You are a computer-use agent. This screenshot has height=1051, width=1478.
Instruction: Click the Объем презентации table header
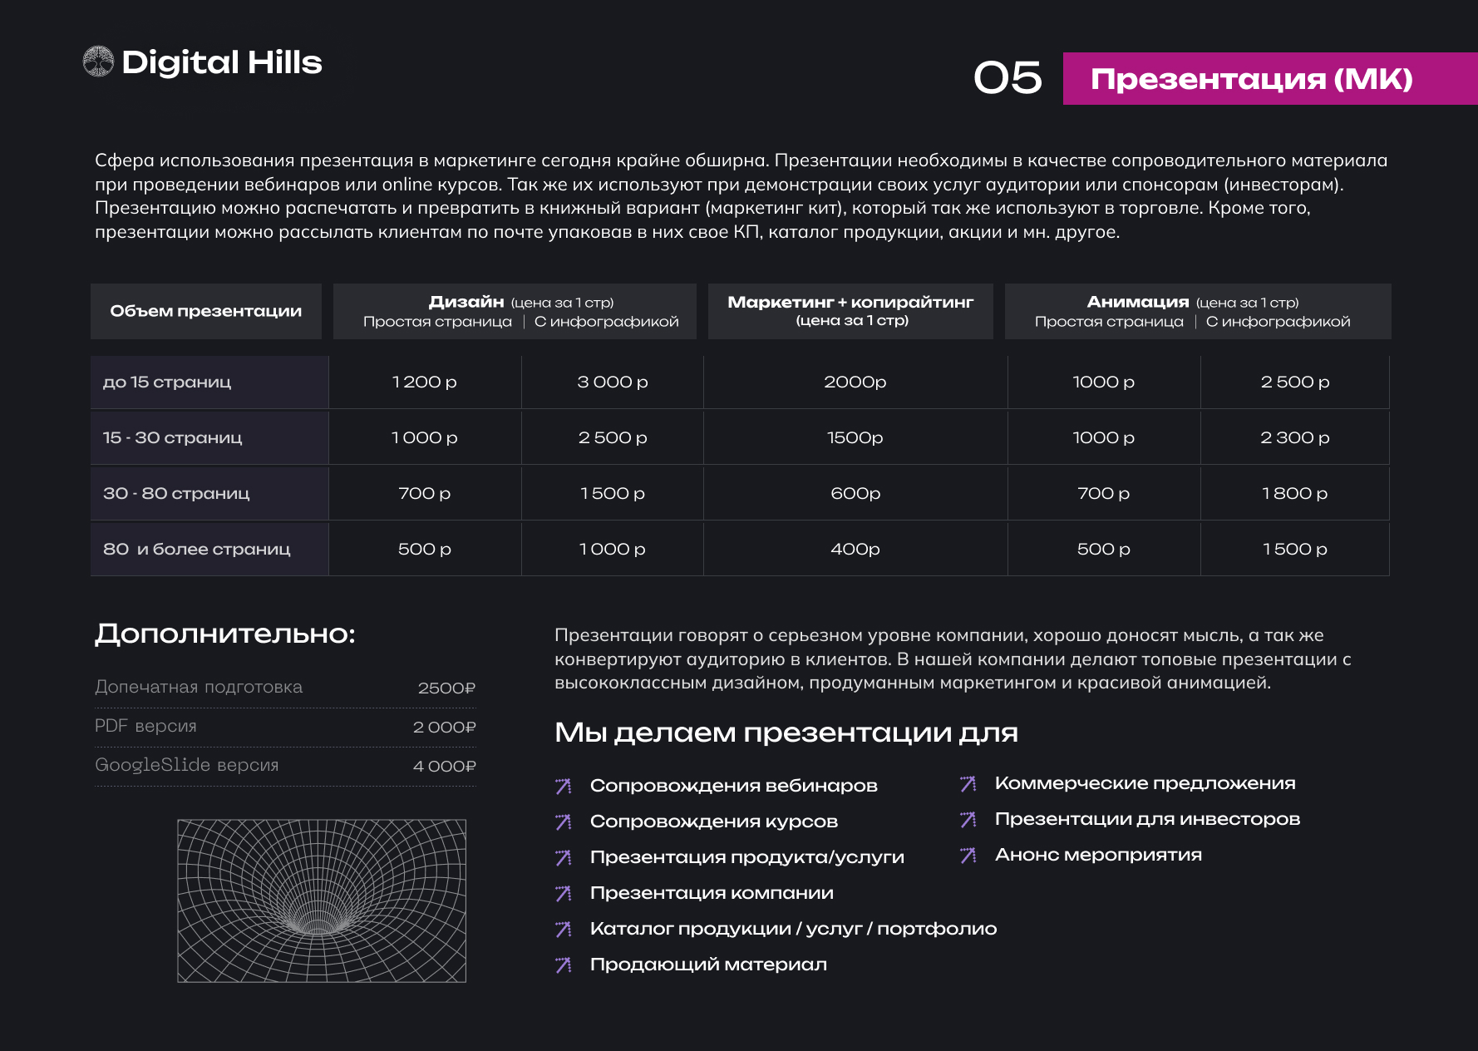click(206, 311)
